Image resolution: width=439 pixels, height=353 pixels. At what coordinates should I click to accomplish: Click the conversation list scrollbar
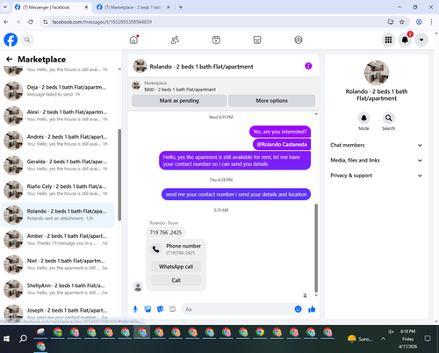click(119, 175)
